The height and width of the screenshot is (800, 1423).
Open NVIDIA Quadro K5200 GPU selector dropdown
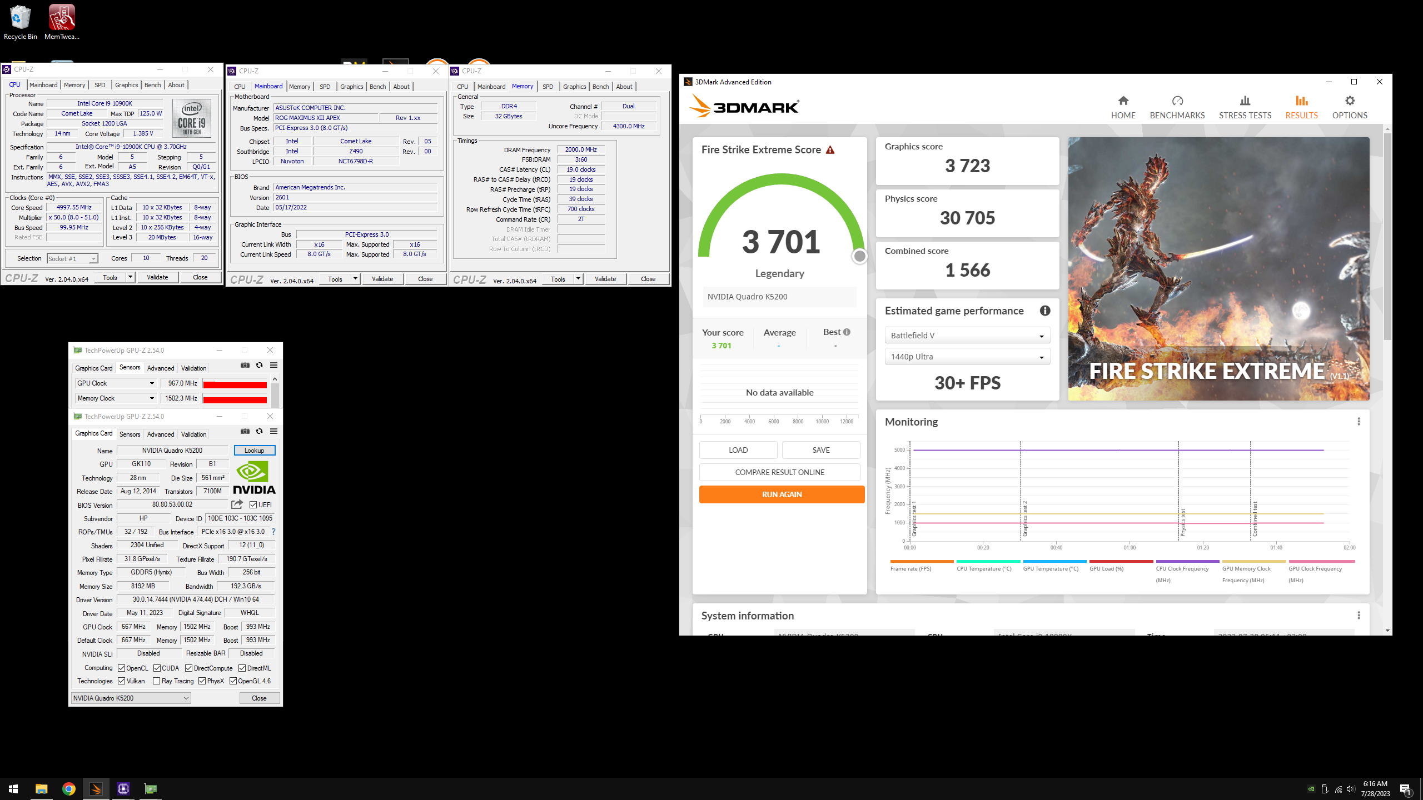pos(131,698)
